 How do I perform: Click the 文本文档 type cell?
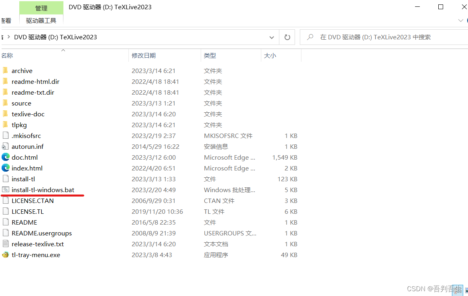(216, 244)
